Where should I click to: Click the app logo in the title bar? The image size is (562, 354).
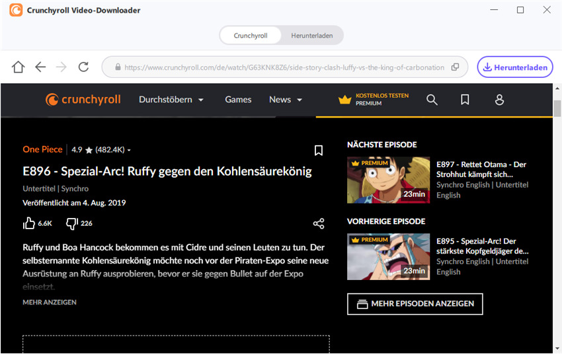coord(16,10)
